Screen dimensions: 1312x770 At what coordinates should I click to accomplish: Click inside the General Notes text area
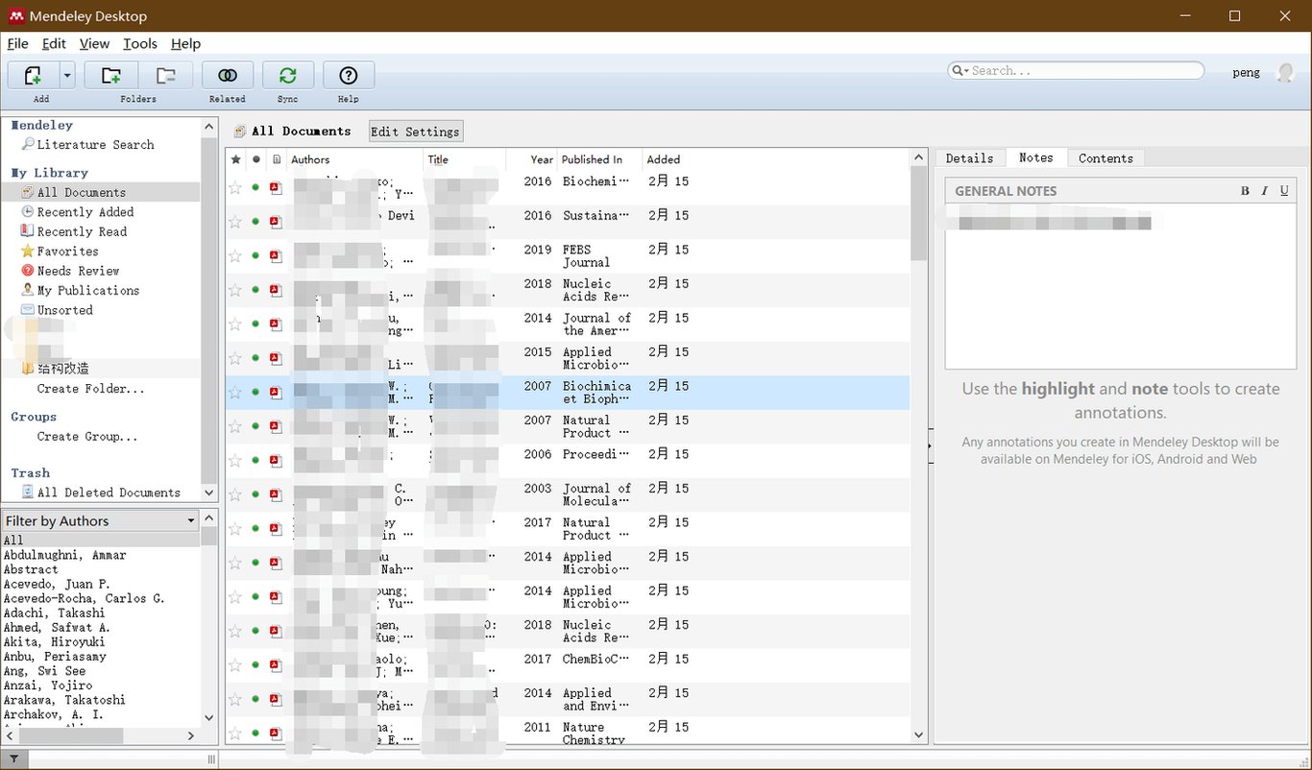[1121, 286]
